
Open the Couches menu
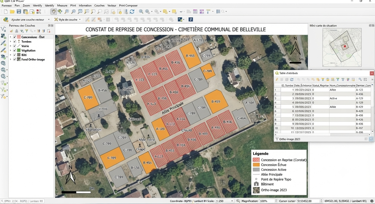(99, 5)
